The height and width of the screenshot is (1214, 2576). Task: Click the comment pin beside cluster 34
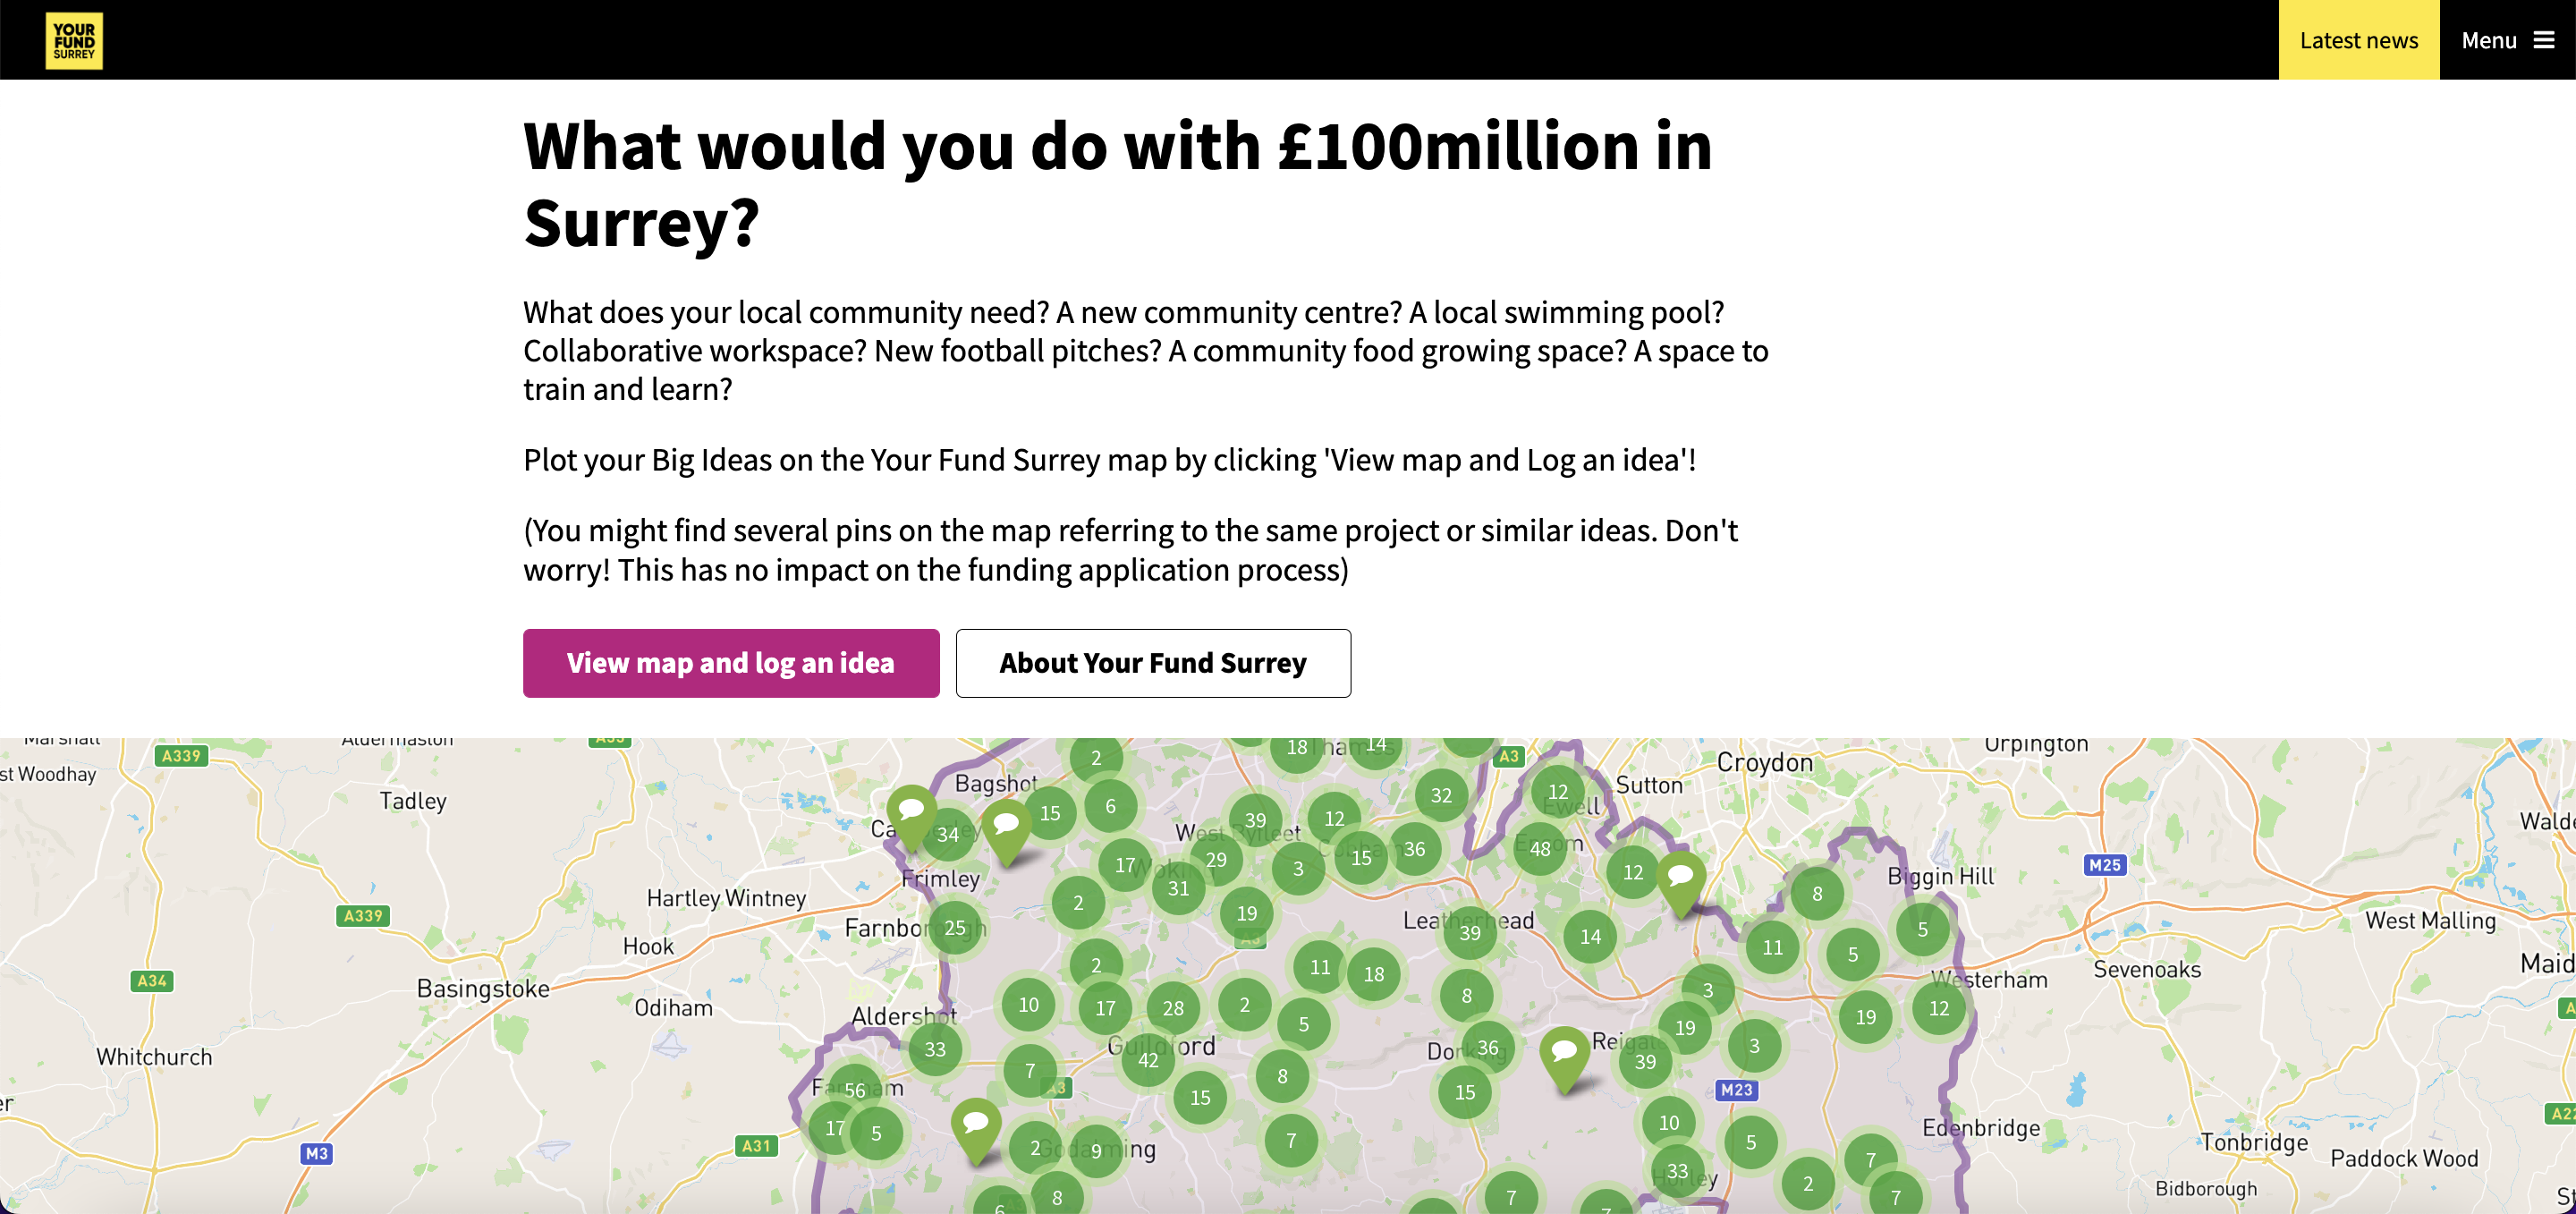click(1006, 831)
